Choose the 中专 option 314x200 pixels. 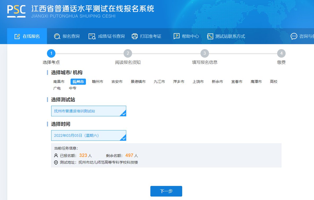[73, 88]
